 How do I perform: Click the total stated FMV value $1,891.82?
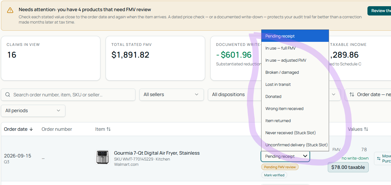(130, 55)
